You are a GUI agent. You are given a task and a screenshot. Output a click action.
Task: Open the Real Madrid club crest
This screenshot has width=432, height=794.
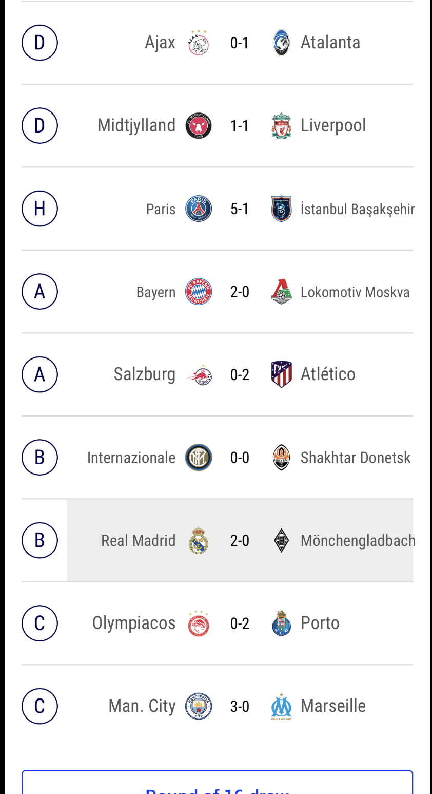click(x=198, y=540)
